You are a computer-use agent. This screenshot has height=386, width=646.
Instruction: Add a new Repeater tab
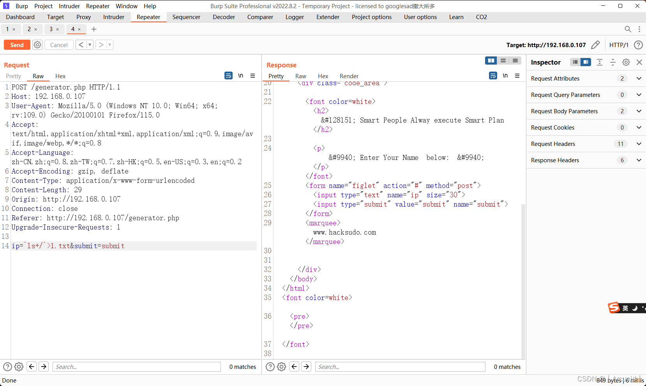[94, 29]
